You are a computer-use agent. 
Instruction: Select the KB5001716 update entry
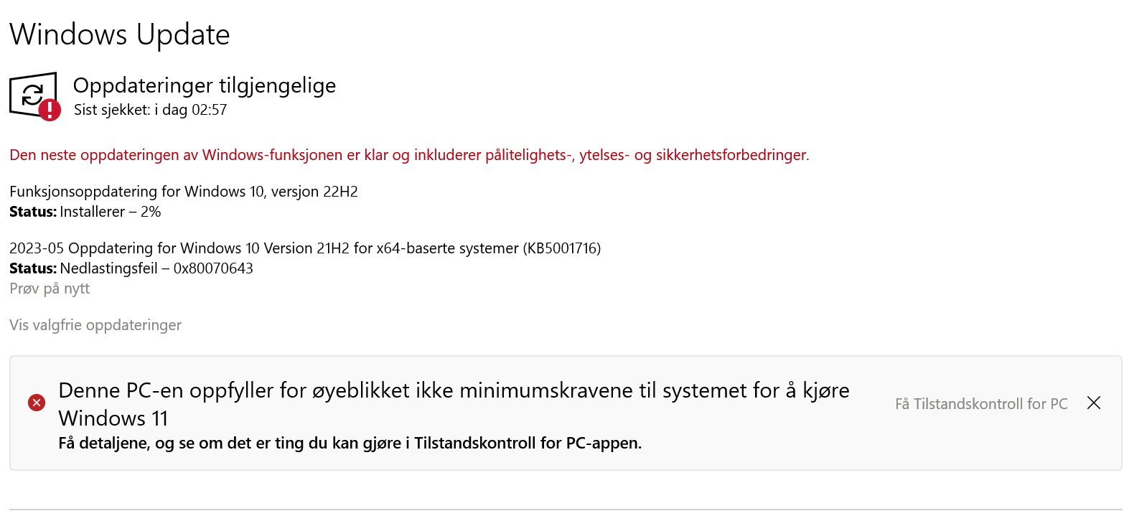pyautogui.click(x=305, y=249)
